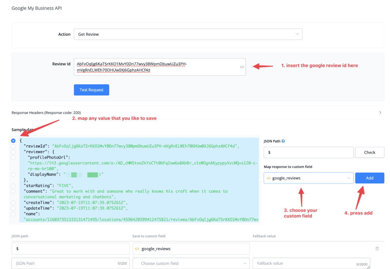Select the createTime radio button

(x=13, y=203)
